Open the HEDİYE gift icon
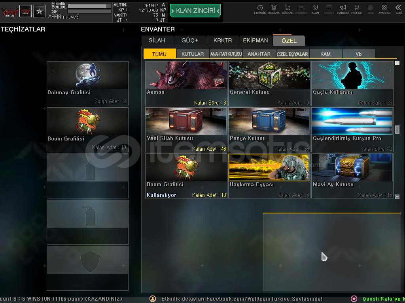The height and width of the screenshot is (303, 405). [329, 9]
